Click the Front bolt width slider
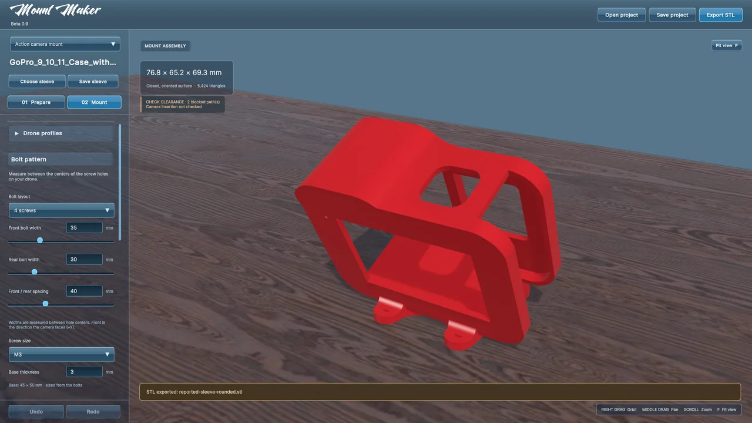 [x=61, y=240]
